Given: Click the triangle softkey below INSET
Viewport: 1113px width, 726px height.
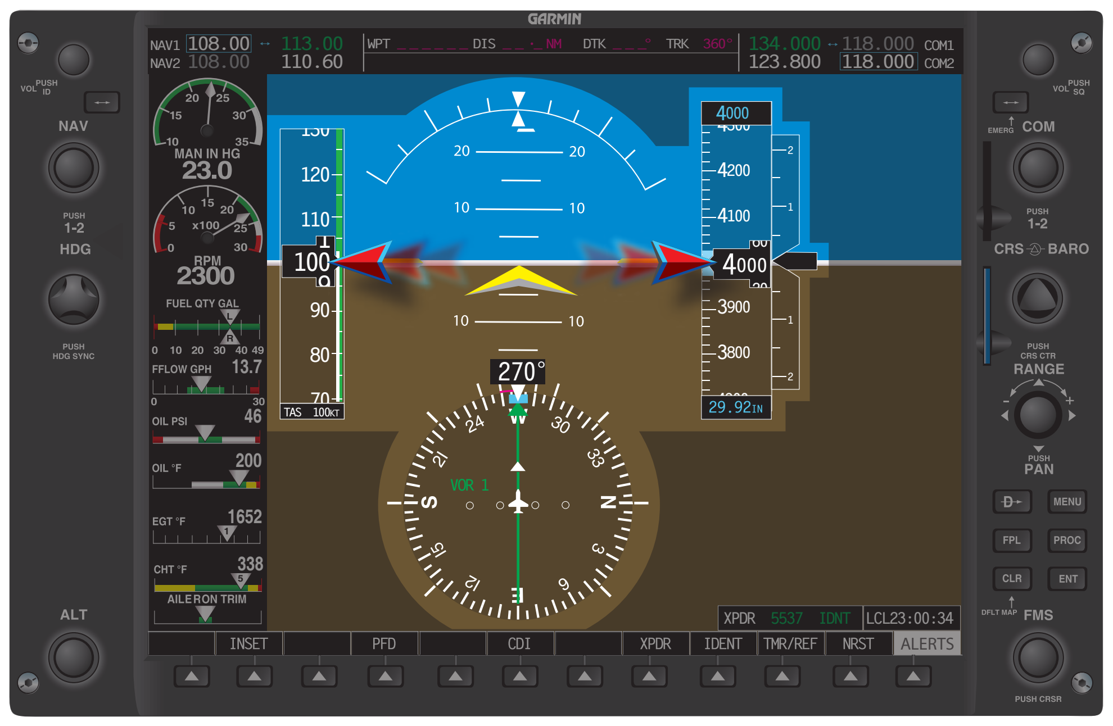Looking at the screenshot, I should (x=255, y=676).
